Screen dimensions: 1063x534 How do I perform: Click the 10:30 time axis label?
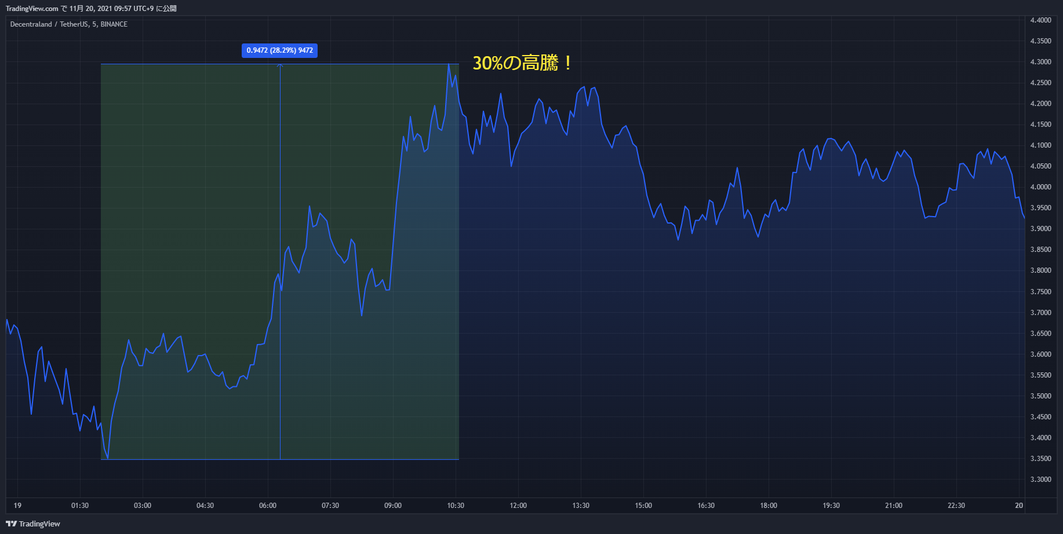456,506
